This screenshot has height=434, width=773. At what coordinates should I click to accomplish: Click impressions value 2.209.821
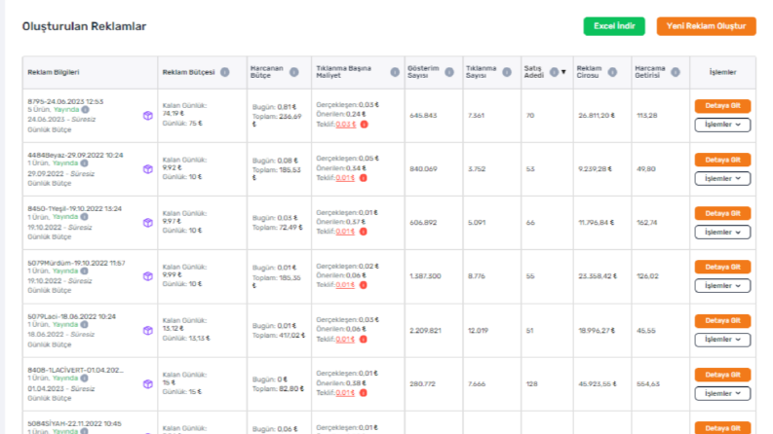point(425,331)
